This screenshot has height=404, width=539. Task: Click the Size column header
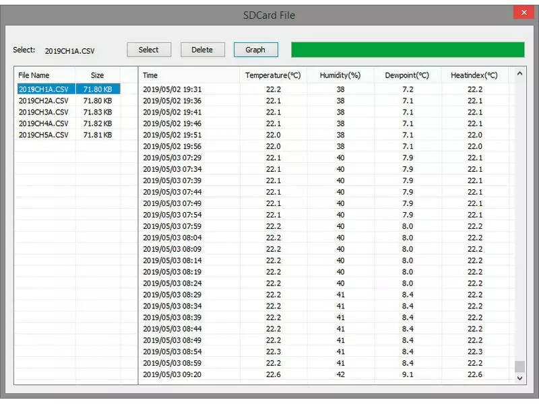pos(98,75)
